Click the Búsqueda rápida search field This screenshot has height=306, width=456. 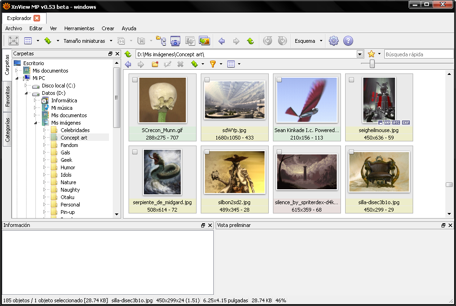419,54
